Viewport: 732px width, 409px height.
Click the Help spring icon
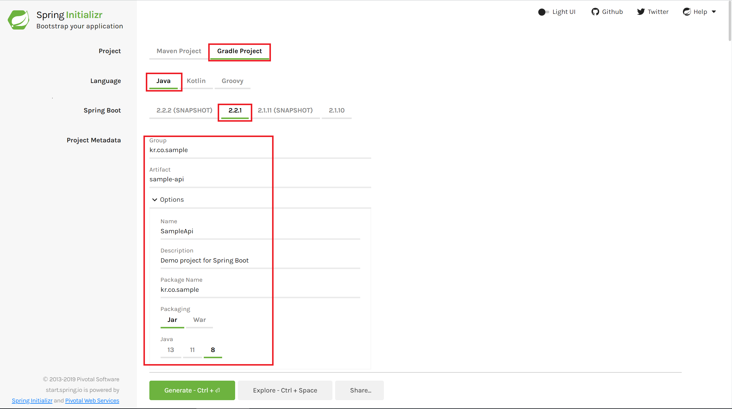687,12
